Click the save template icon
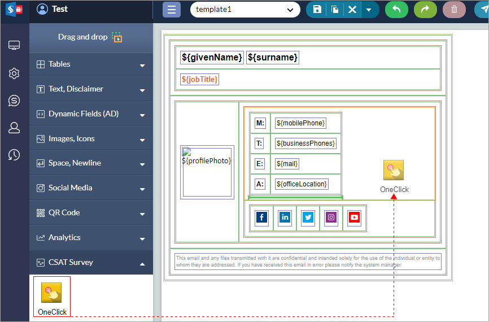 [317, 10]
